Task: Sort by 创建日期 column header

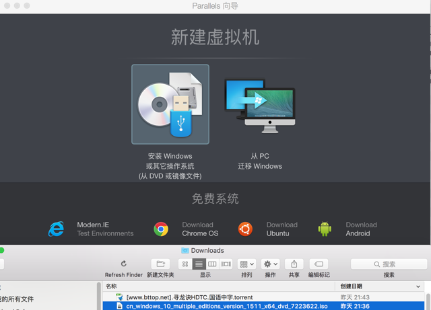Action: (x=379, y=286)
